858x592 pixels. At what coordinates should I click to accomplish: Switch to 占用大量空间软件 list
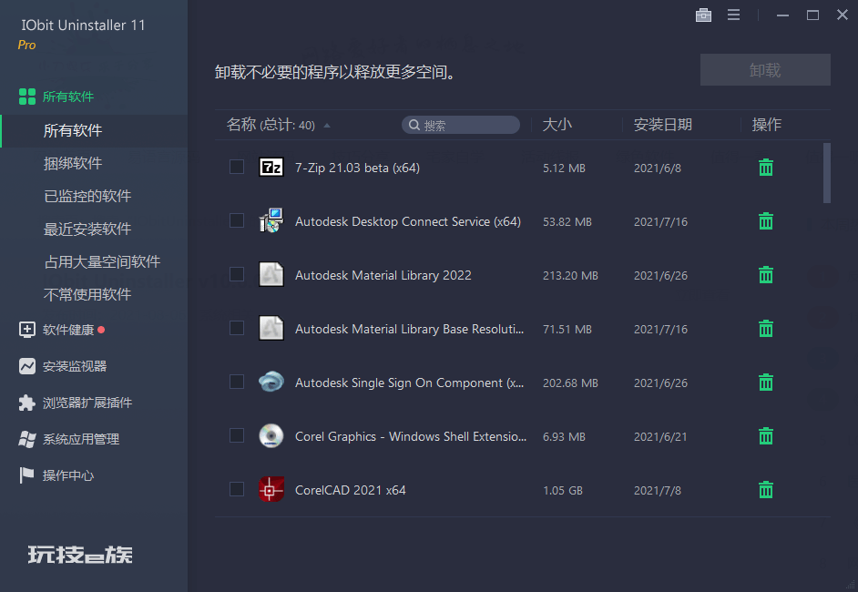102,261
